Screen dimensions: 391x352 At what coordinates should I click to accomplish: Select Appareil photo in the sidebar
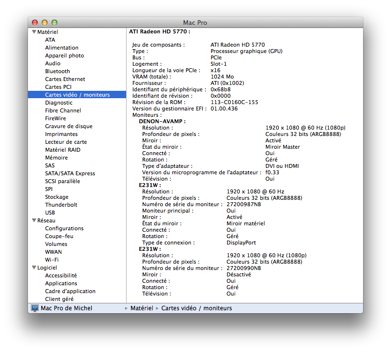[65, 55]
